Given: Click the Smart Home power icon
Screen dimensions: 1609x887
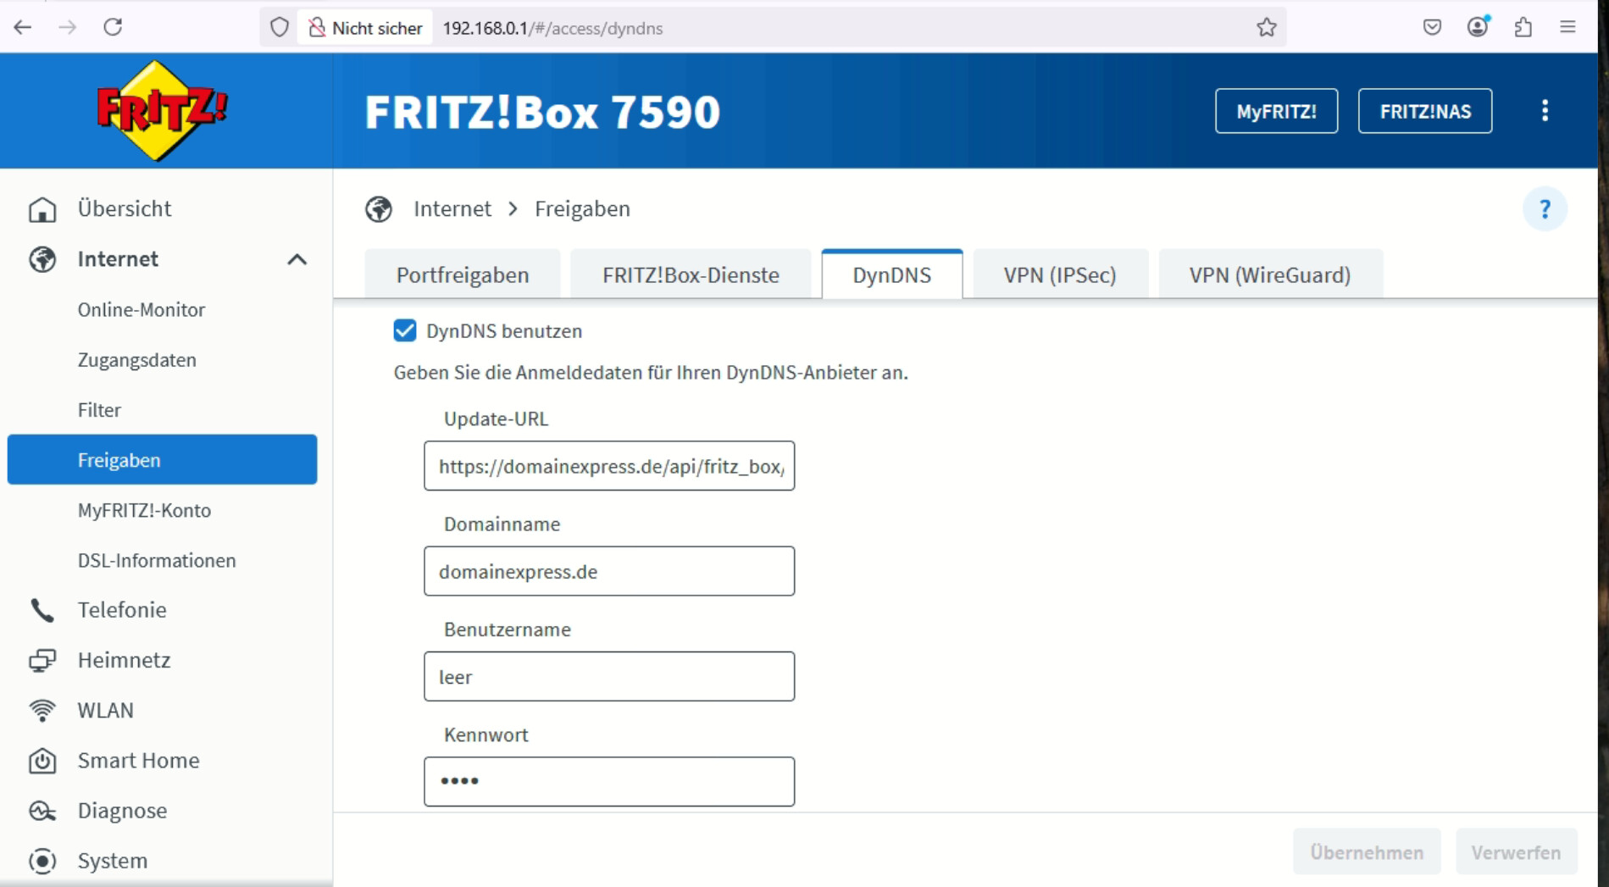Looking at the screenshot, I should coord(42,761).
